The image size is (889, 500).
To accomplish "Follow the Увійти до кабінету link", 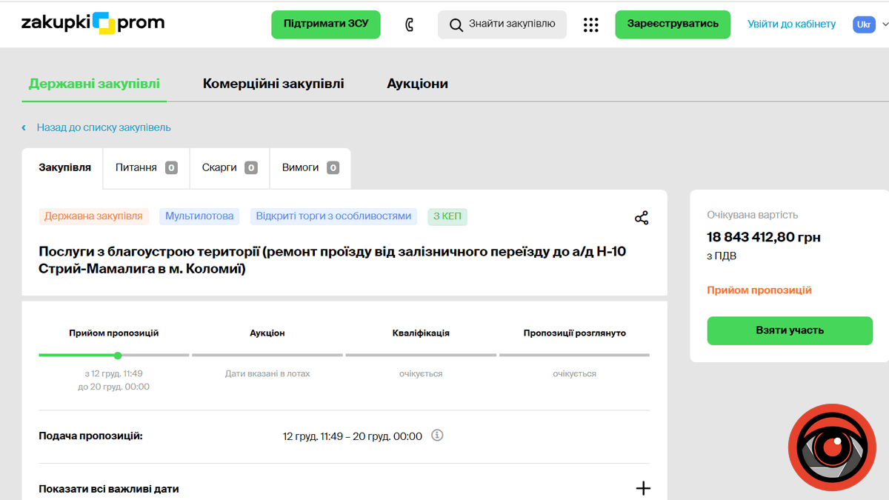I will [791, 24].
